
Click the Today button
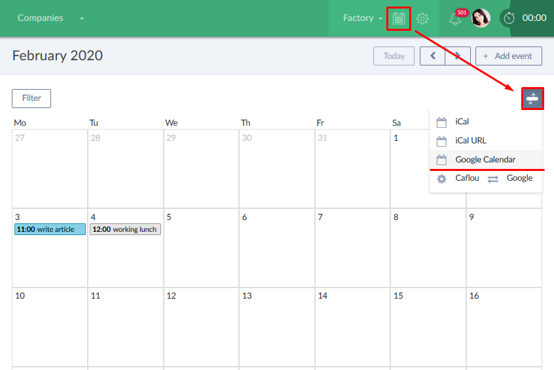coord(394,56)
